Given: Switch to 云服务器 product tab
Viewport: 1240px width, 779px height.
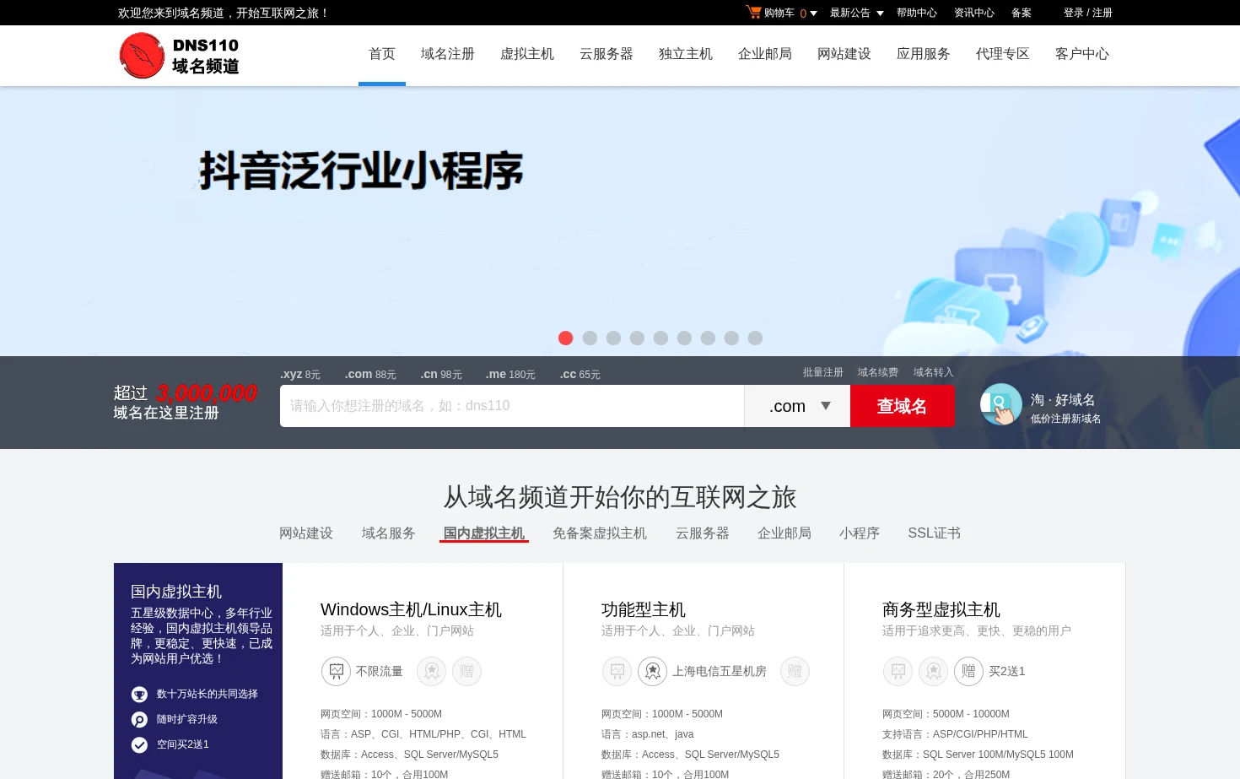Looking at the screenshot, I should [703, 533].
